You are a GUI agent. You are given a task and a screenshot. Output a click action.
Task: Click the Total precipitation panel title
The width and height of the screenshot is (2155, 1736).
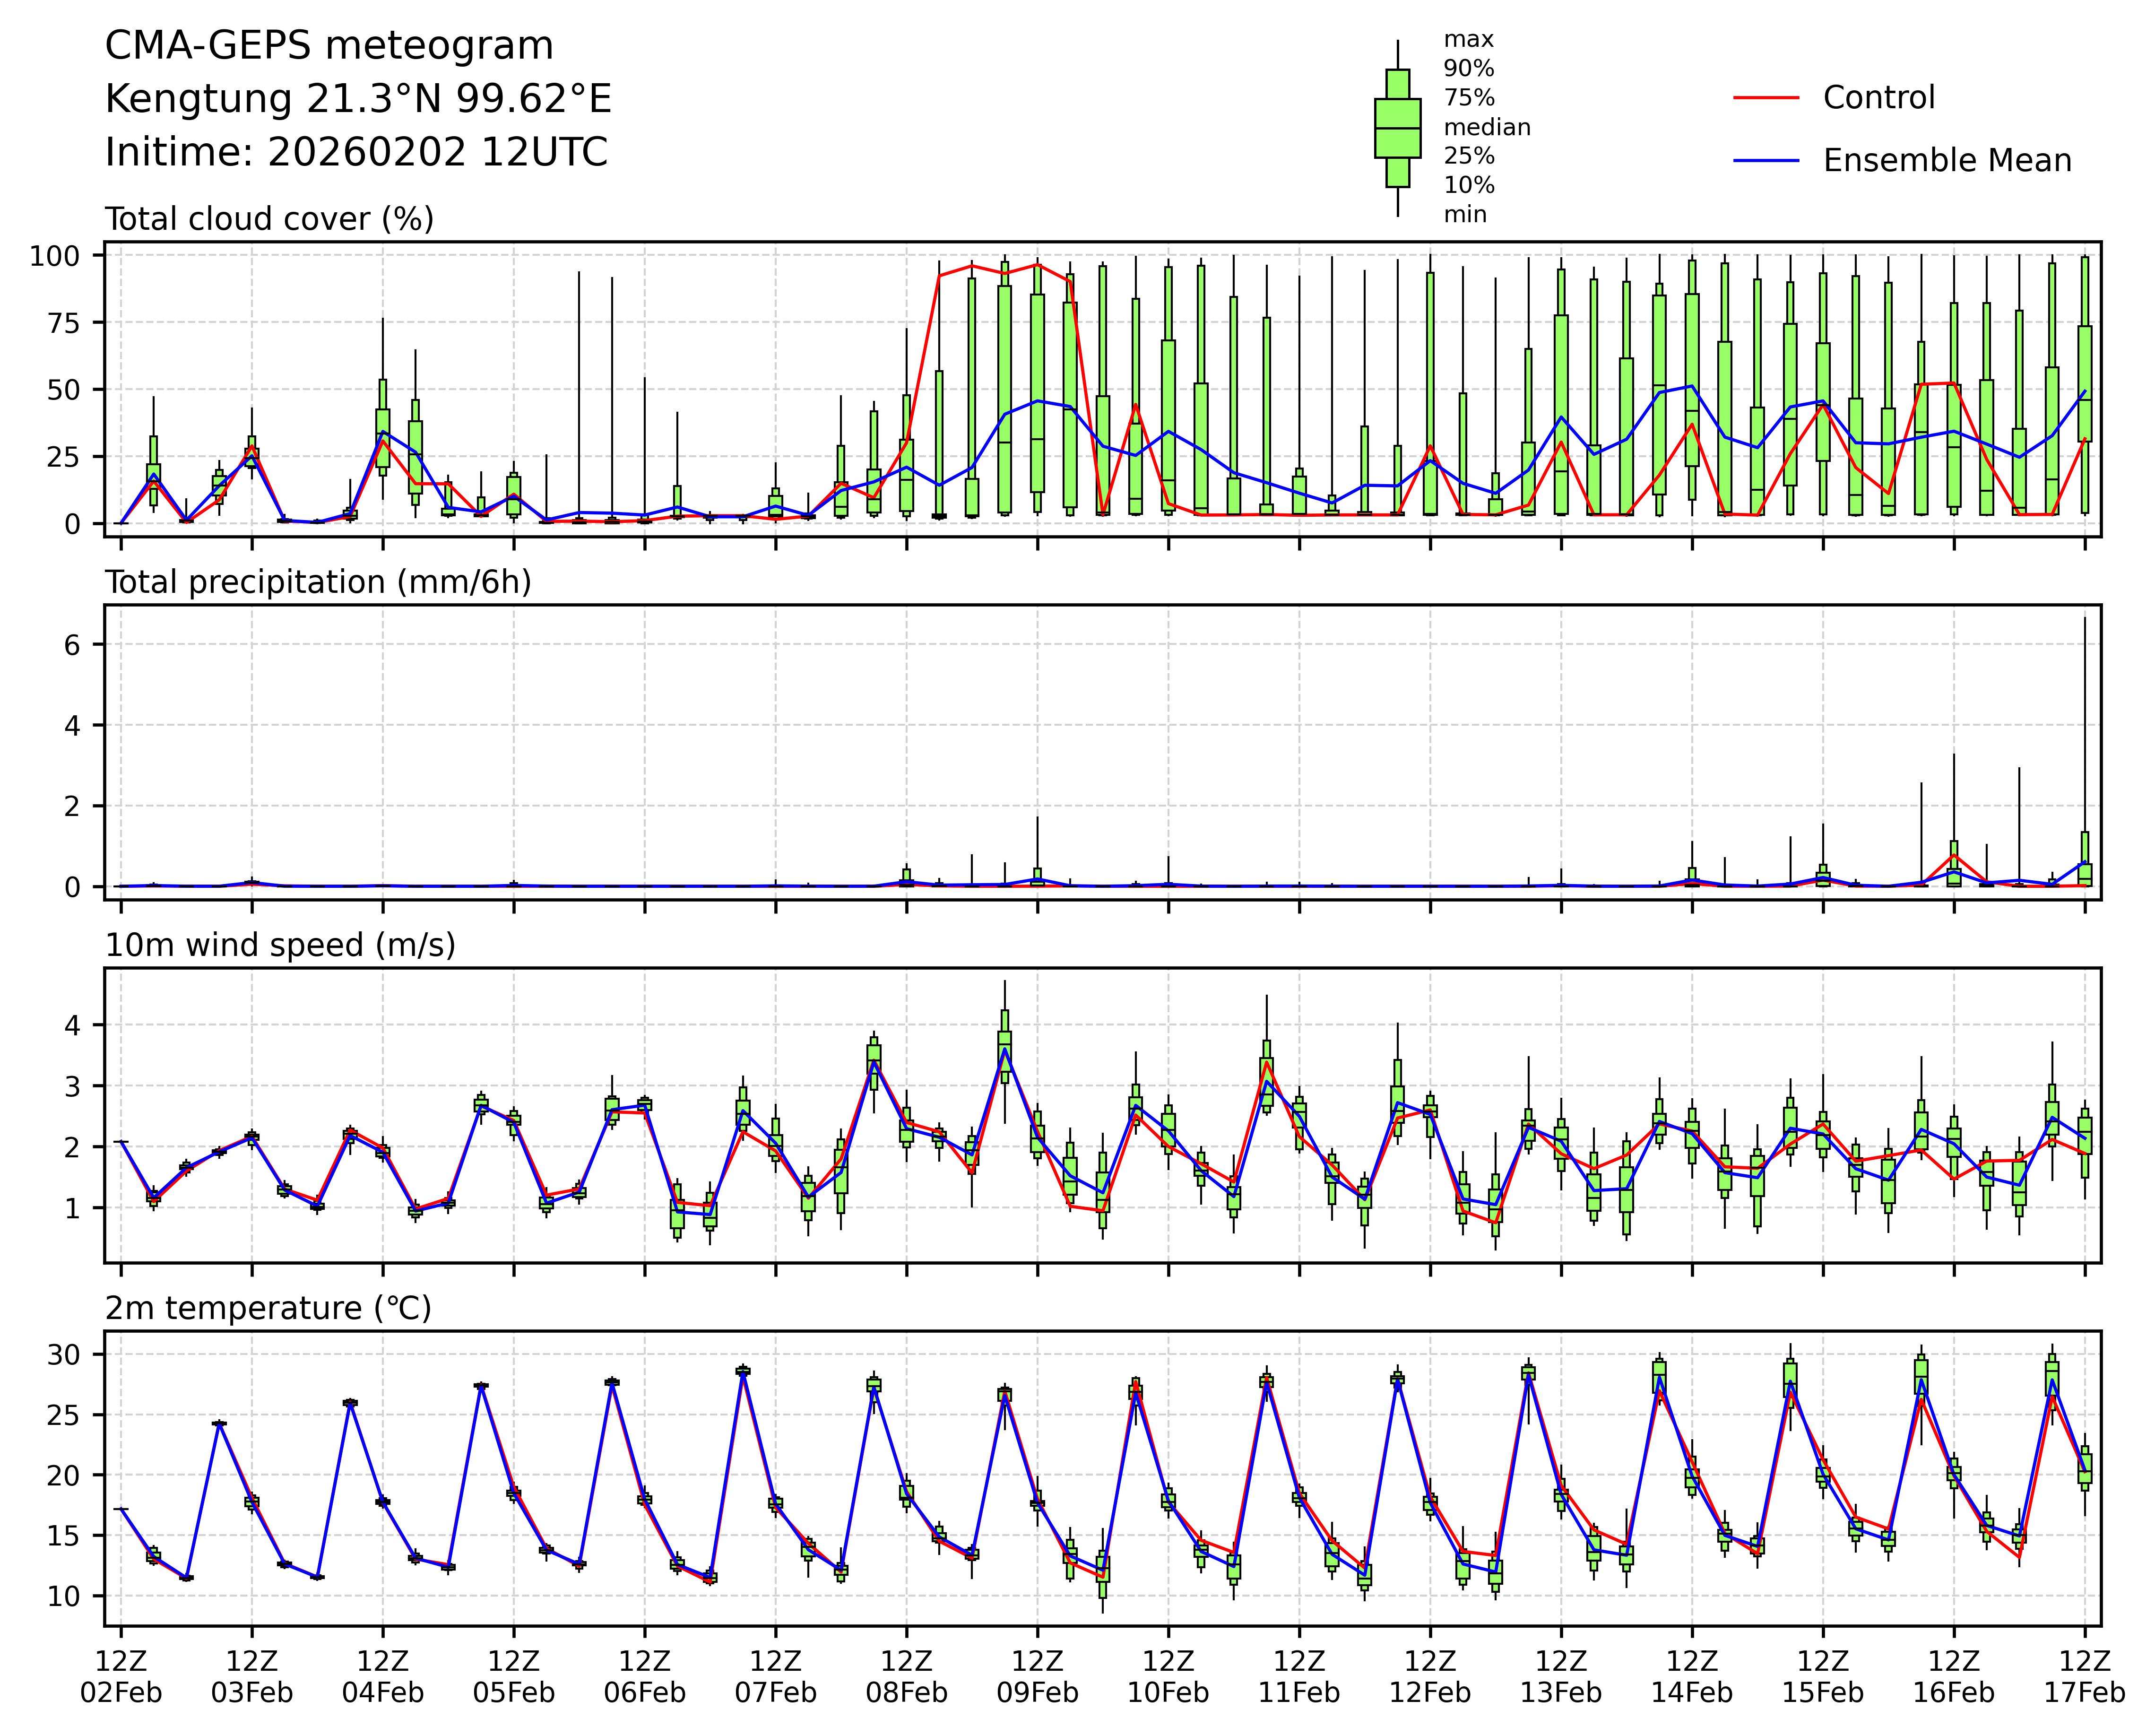(318, 582)
